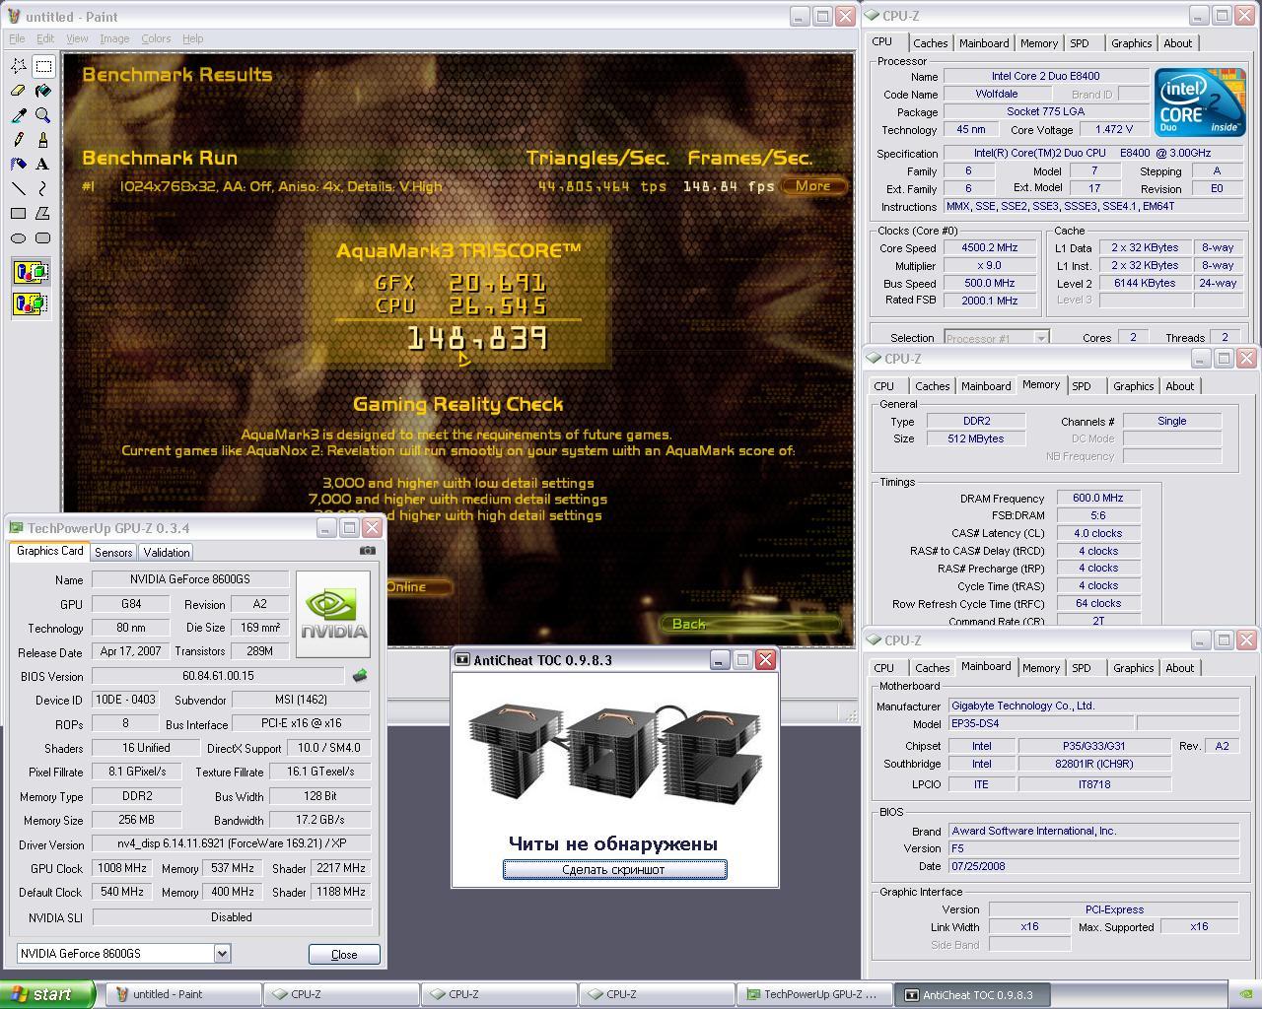Click the NVIDIA SLI 'Disabled' field

pos(231,916)
